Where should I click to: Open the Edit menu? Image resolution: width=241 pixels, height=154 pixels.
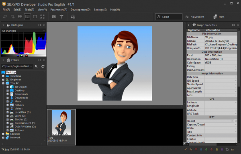[x=17, y=10]
